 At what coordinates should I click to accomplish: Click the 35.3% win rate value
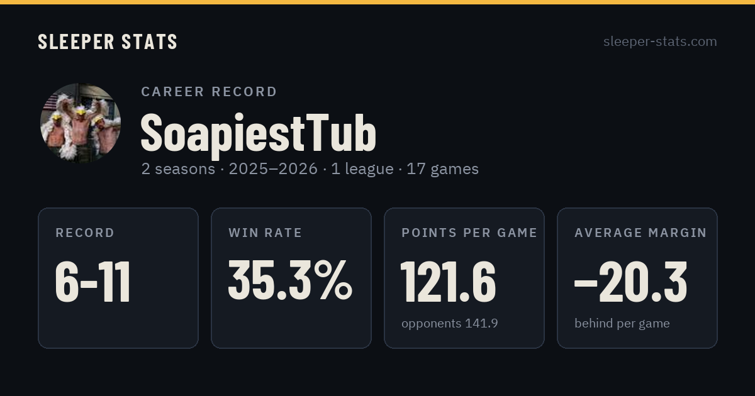click(290, 280)
